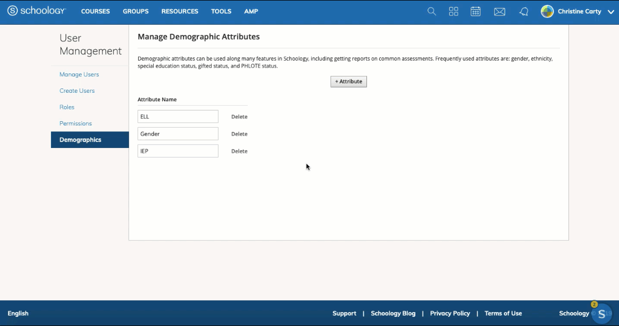Open the search magnifier icon
Viewport: 619px width, 326px height.
431,11
